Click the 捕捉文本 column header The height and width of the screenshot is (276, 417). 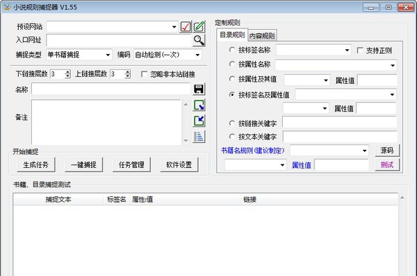[x=58, y=200]
